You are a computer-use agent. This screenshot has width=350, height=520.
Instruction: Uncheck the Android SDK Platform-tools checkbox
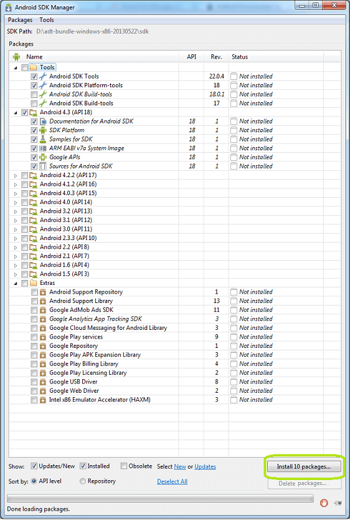34,85
